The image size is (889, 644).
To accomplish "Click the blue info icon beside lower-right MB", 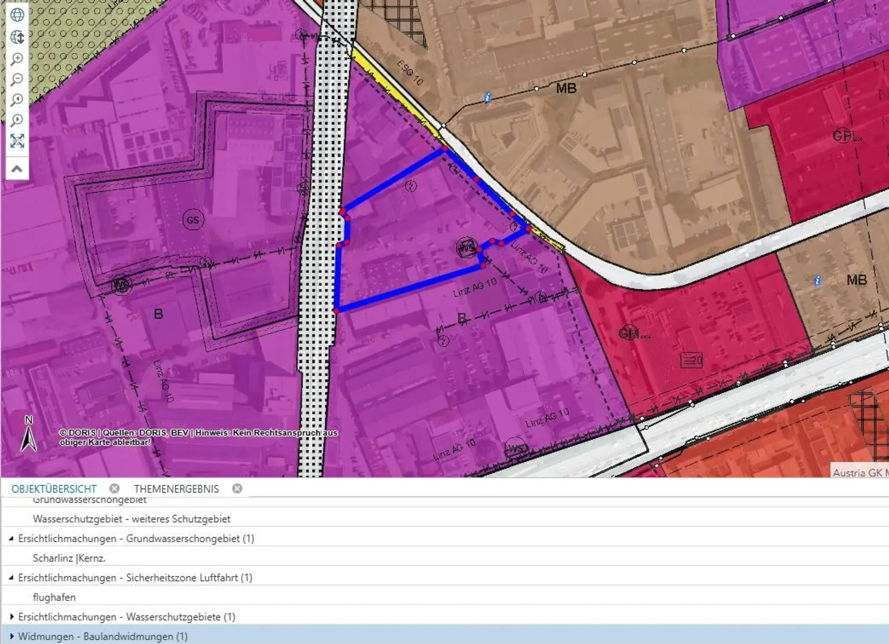I will pyautogui.click(x=817, y=281).
